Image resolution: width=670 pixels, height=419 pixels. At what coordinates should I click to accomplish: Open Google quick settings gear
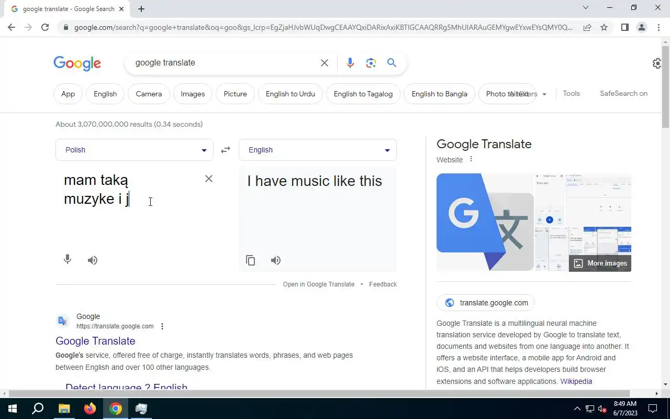[657, 63]
